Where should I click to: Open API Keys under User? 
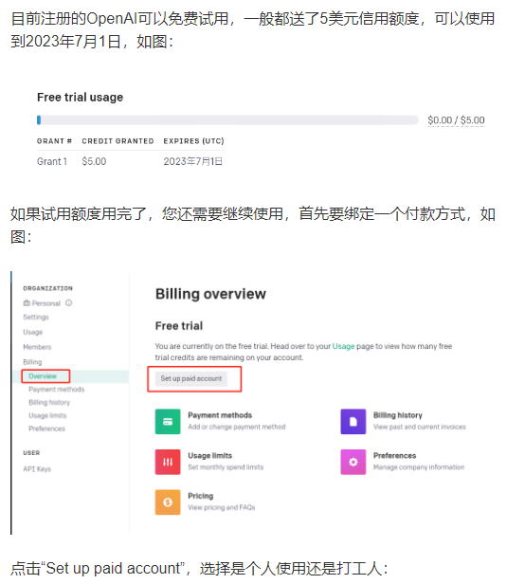coord(37,469)
